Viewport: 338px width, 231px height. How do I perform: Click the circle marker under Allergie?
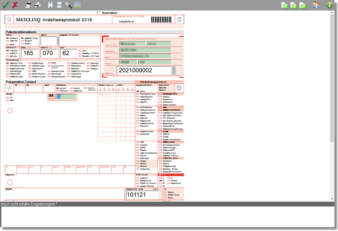pyautogui.click(x=10, y=111)
